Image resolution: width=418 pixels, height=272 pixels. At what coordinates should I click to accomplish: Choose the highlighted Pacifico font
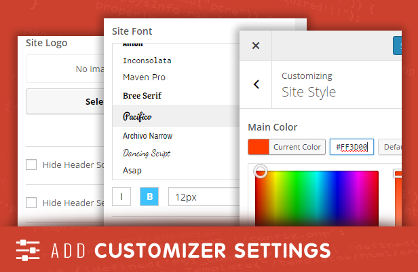(x=176, y=116)
